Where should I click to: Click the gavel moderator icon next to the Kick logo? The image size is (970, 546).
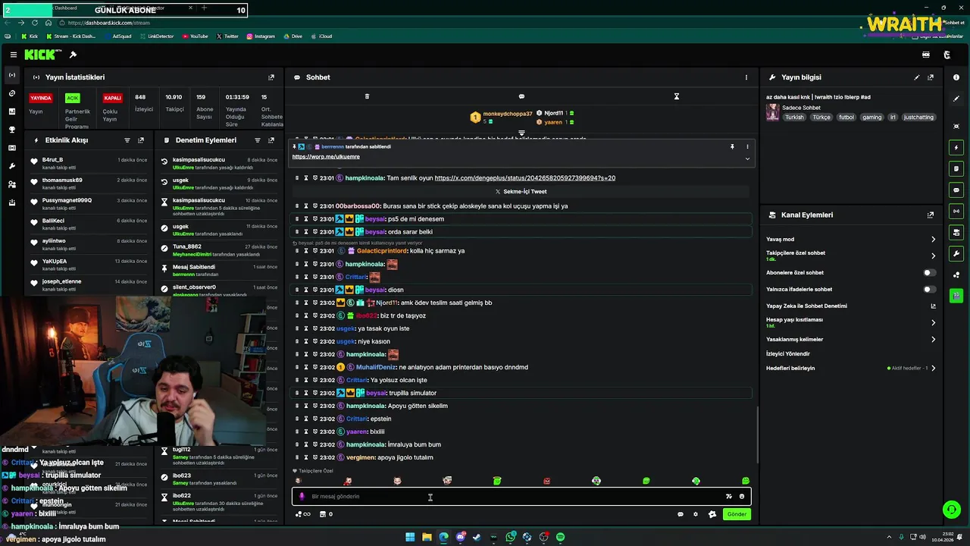click(x=73, y=55)
